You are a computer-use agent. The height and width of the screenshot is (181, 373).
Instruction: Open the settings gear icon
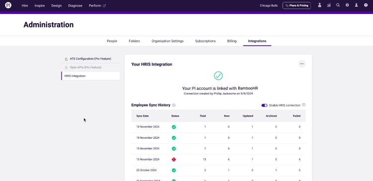coord(347,5)
